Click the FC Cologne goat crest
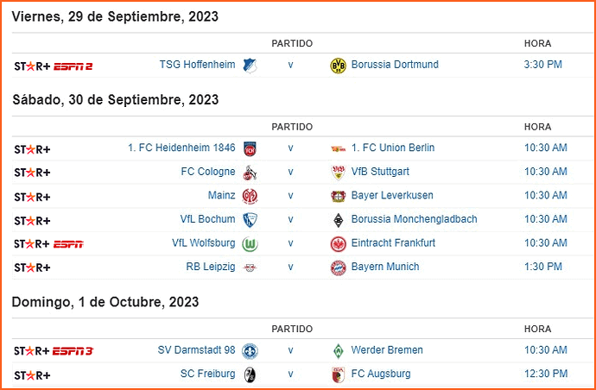Viewport: 596px width, 390px height. point(250,173)
